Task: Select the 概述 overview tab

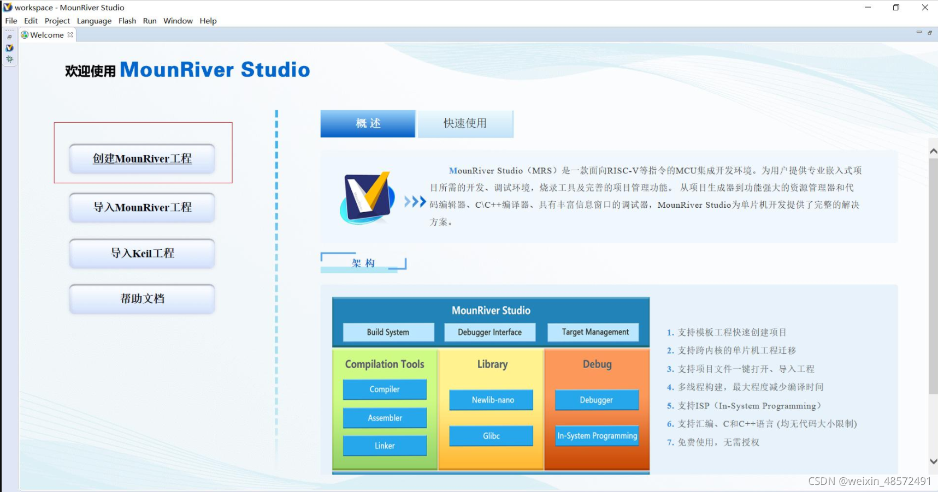Action: tap(368, 123)
